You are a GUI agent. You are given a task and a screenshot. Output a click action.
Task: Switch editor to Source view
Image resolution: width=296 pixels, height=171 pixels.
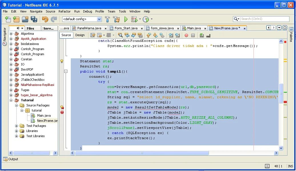66,35
